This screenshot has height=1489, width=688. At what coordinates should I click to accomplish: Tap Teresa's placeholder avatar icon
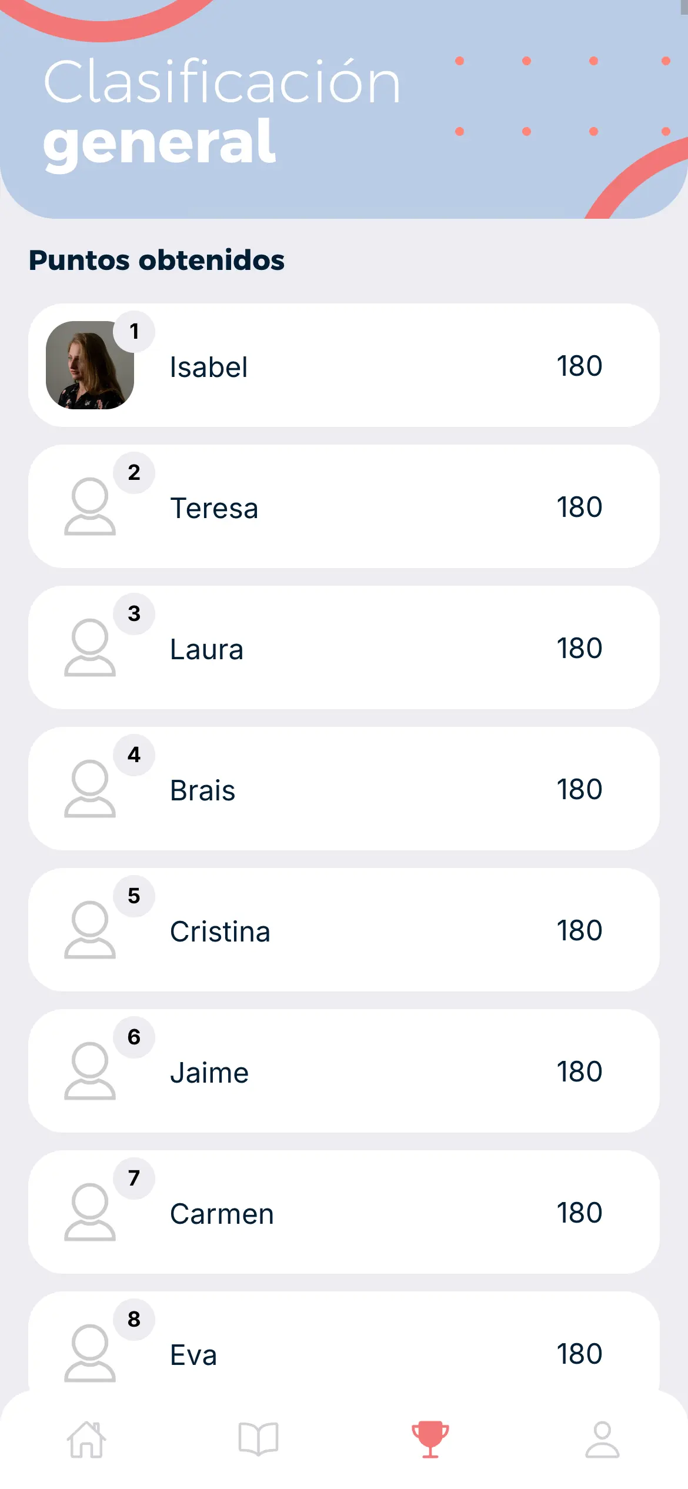point(90,506)
